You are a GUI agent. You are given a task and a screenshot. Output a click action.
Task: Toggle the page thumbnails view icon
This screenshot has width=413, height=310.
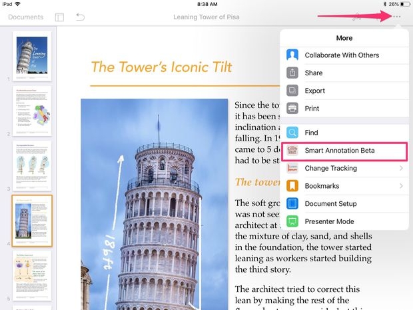coord(59,17)
